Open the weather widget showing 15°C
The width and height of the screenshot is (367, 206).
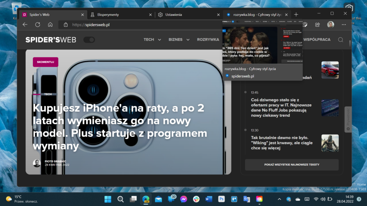point(22,199)
